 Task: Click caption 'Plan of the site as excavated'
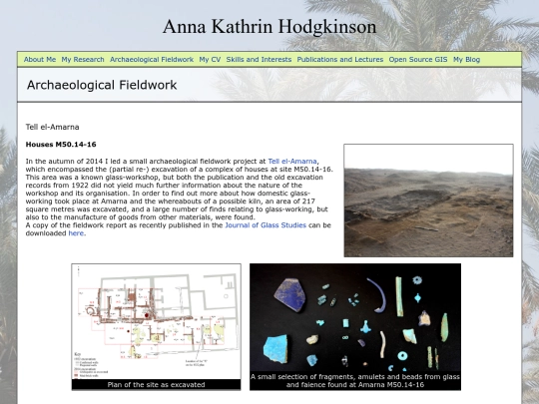[156, 385]
